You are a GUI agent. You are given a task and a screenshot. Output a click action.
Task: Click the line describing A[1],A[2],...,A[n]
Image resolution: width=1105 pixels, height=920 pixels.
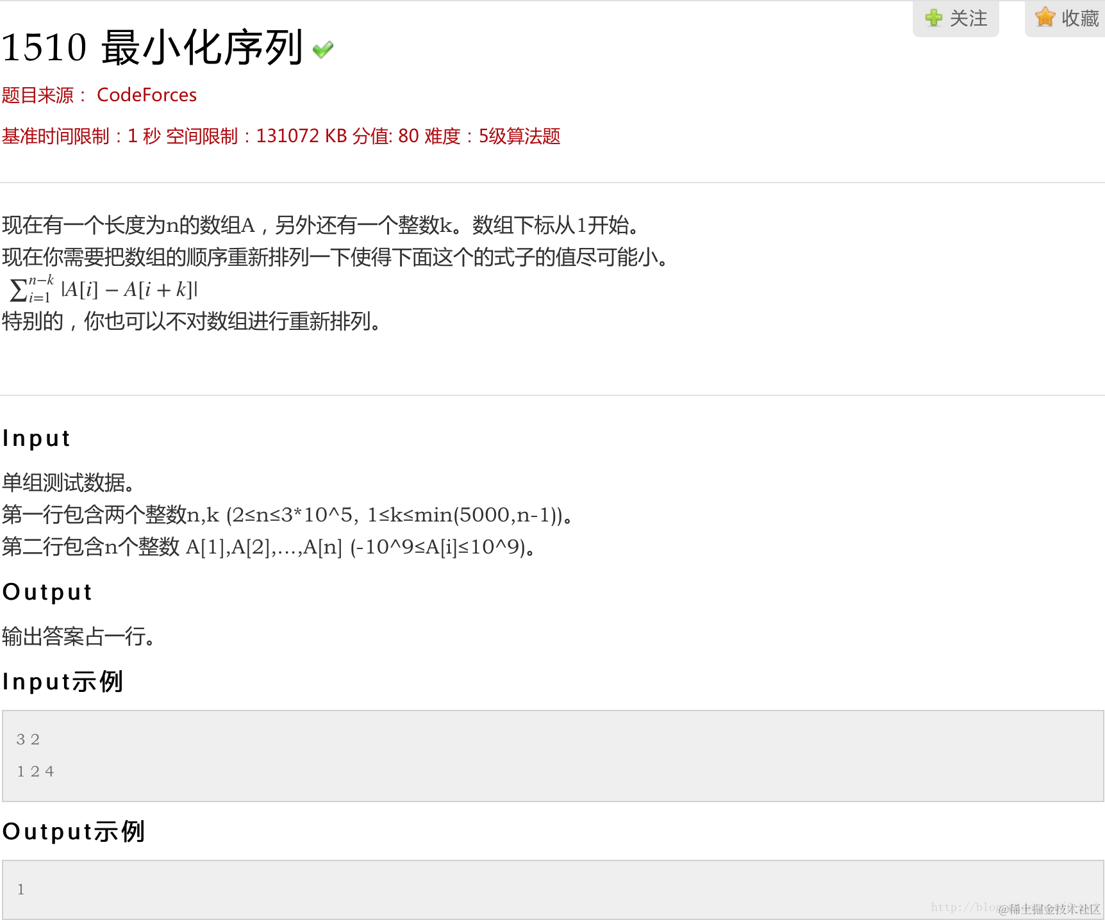(x=269, y=546)
